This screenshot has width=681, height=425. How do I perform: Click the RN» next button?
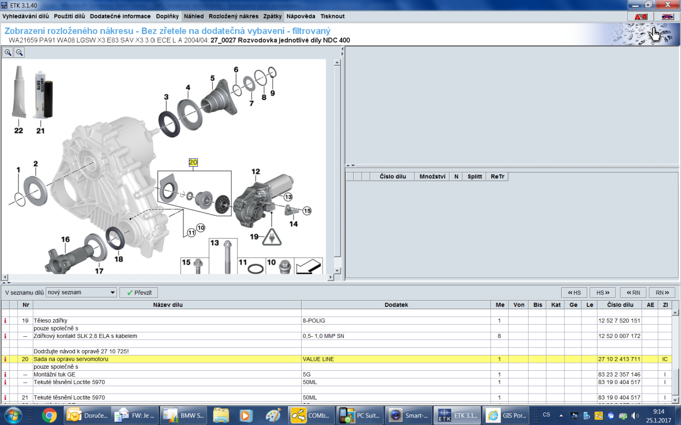click(662, 293)
